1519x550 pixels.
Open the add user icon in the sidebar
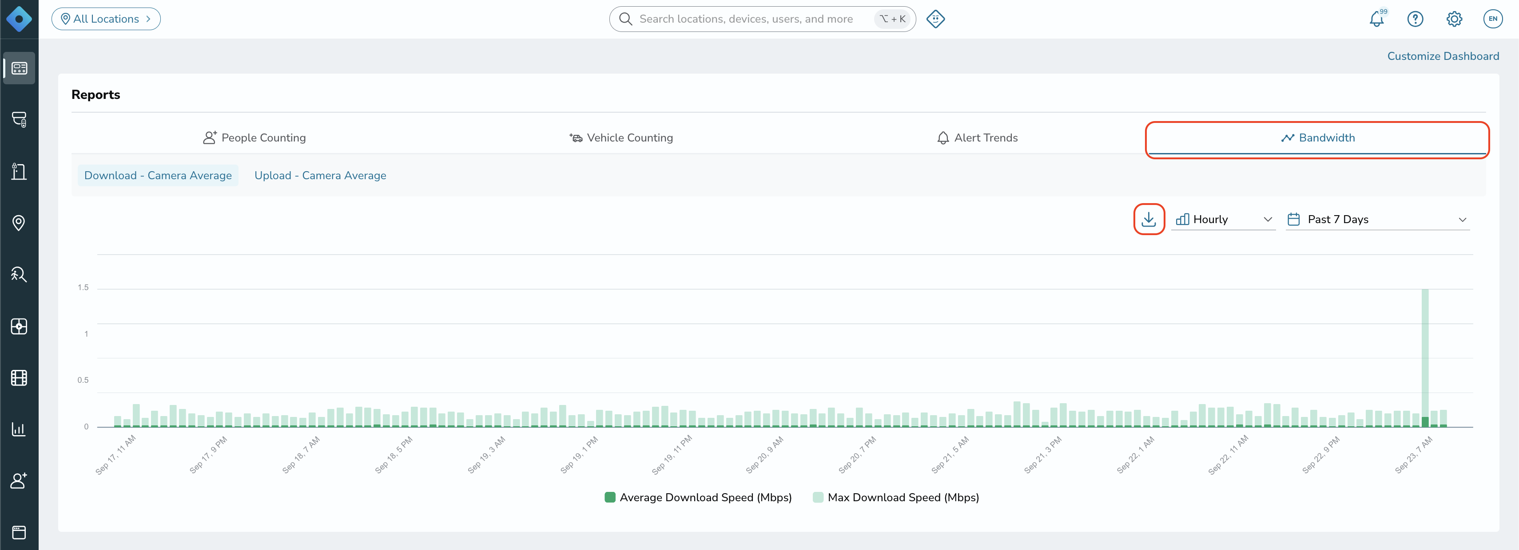[19, 480]
